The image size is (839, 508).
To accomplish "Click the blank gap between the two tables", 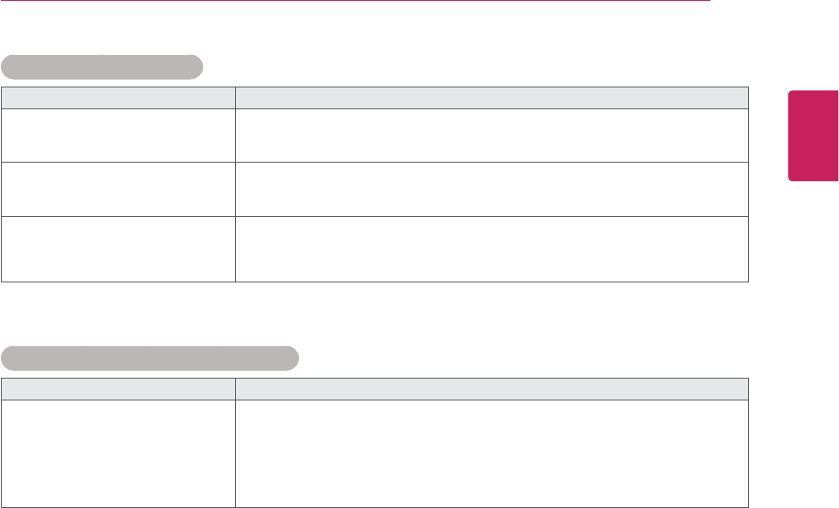I will (376, 313).
